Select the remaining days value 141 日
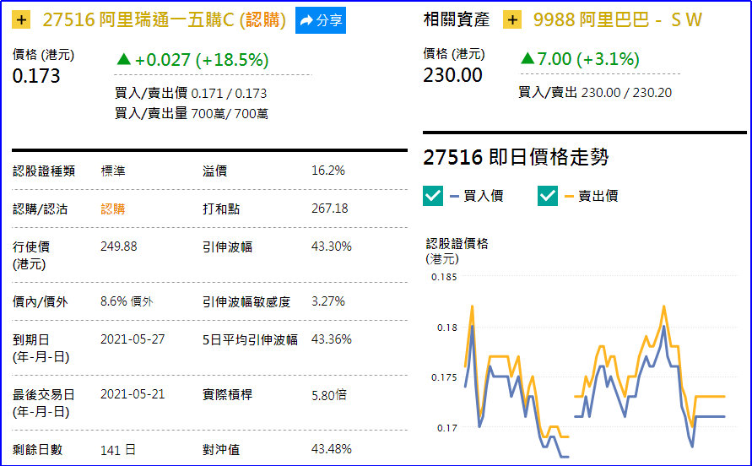The image size is (752, 466). pyautogui.click(x=118, y=450)
